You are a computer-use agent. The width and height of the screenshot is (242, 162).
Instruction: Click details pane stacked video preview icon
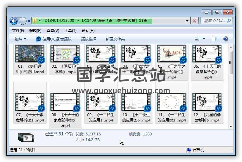click(x=26, y=137)
